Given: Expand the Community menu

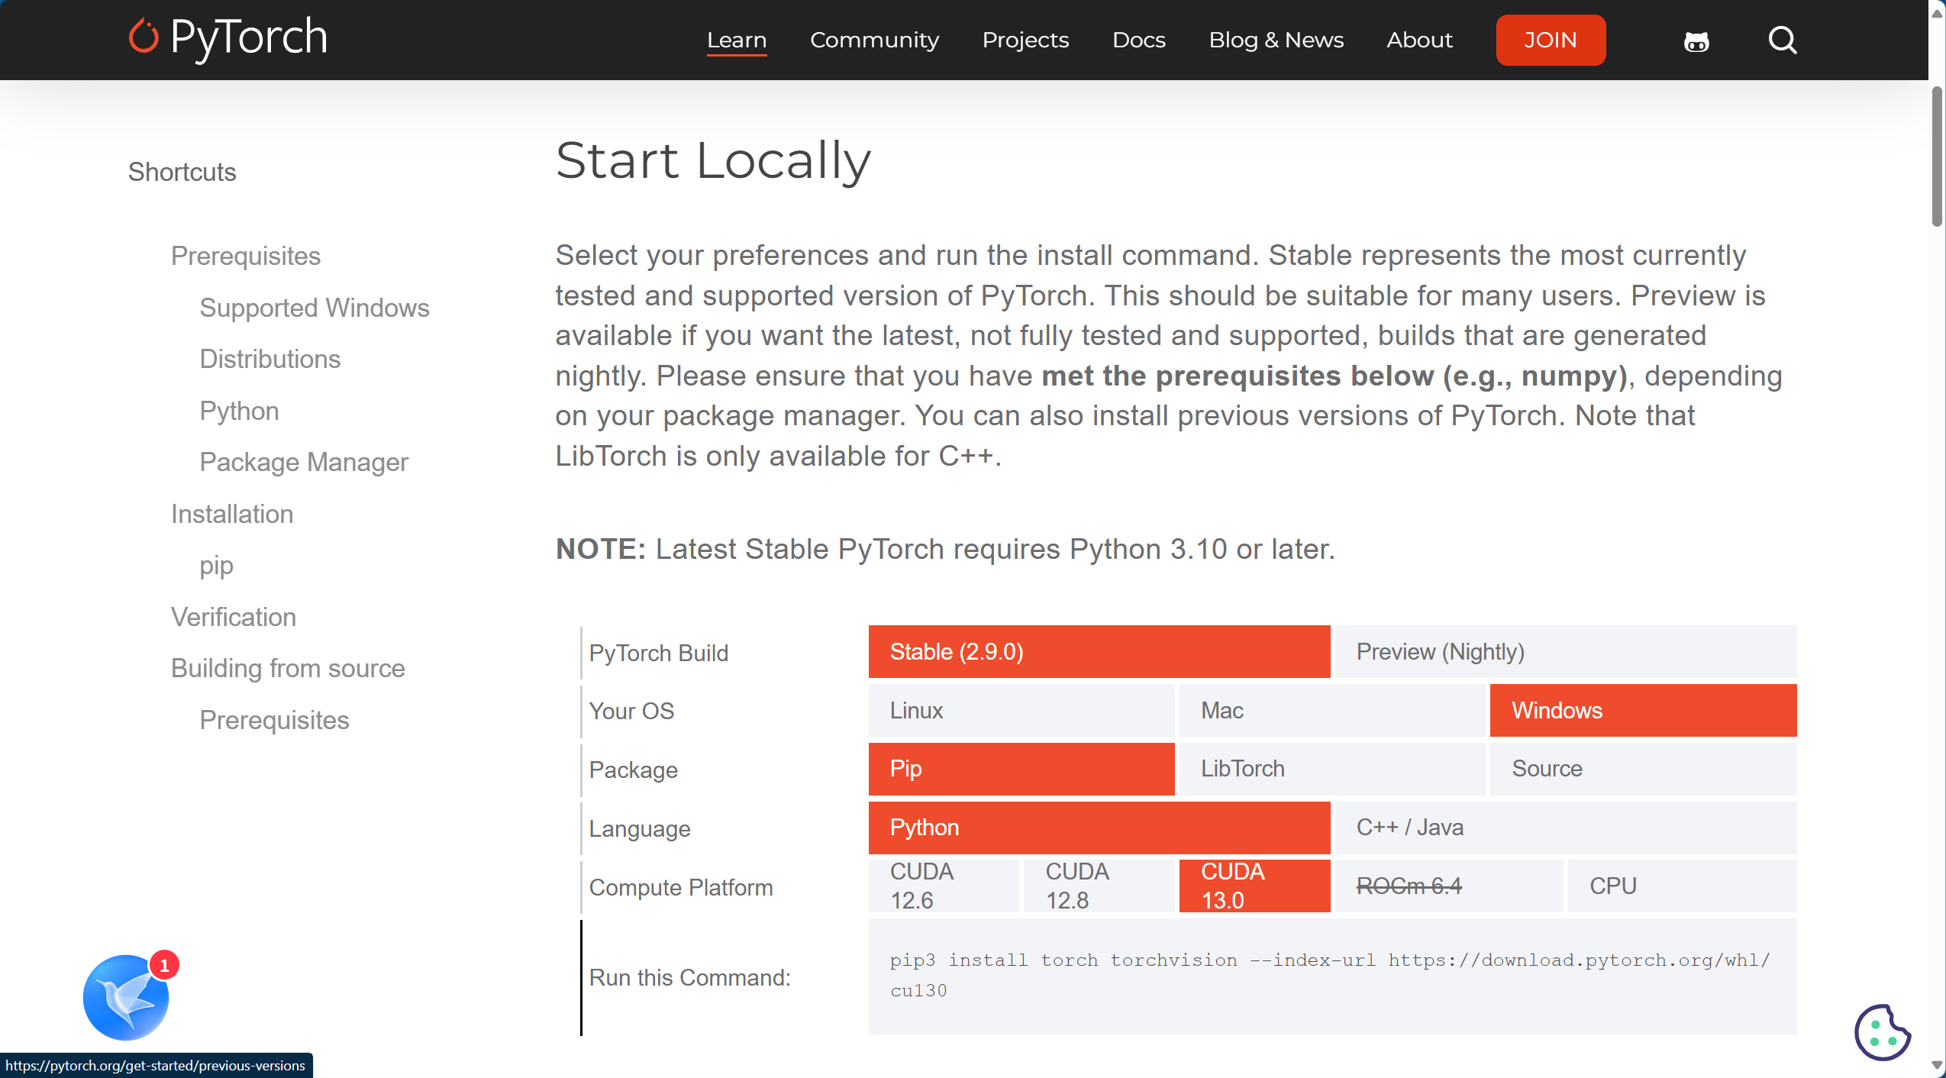Looking at the screenshot, I should point(874,40).
